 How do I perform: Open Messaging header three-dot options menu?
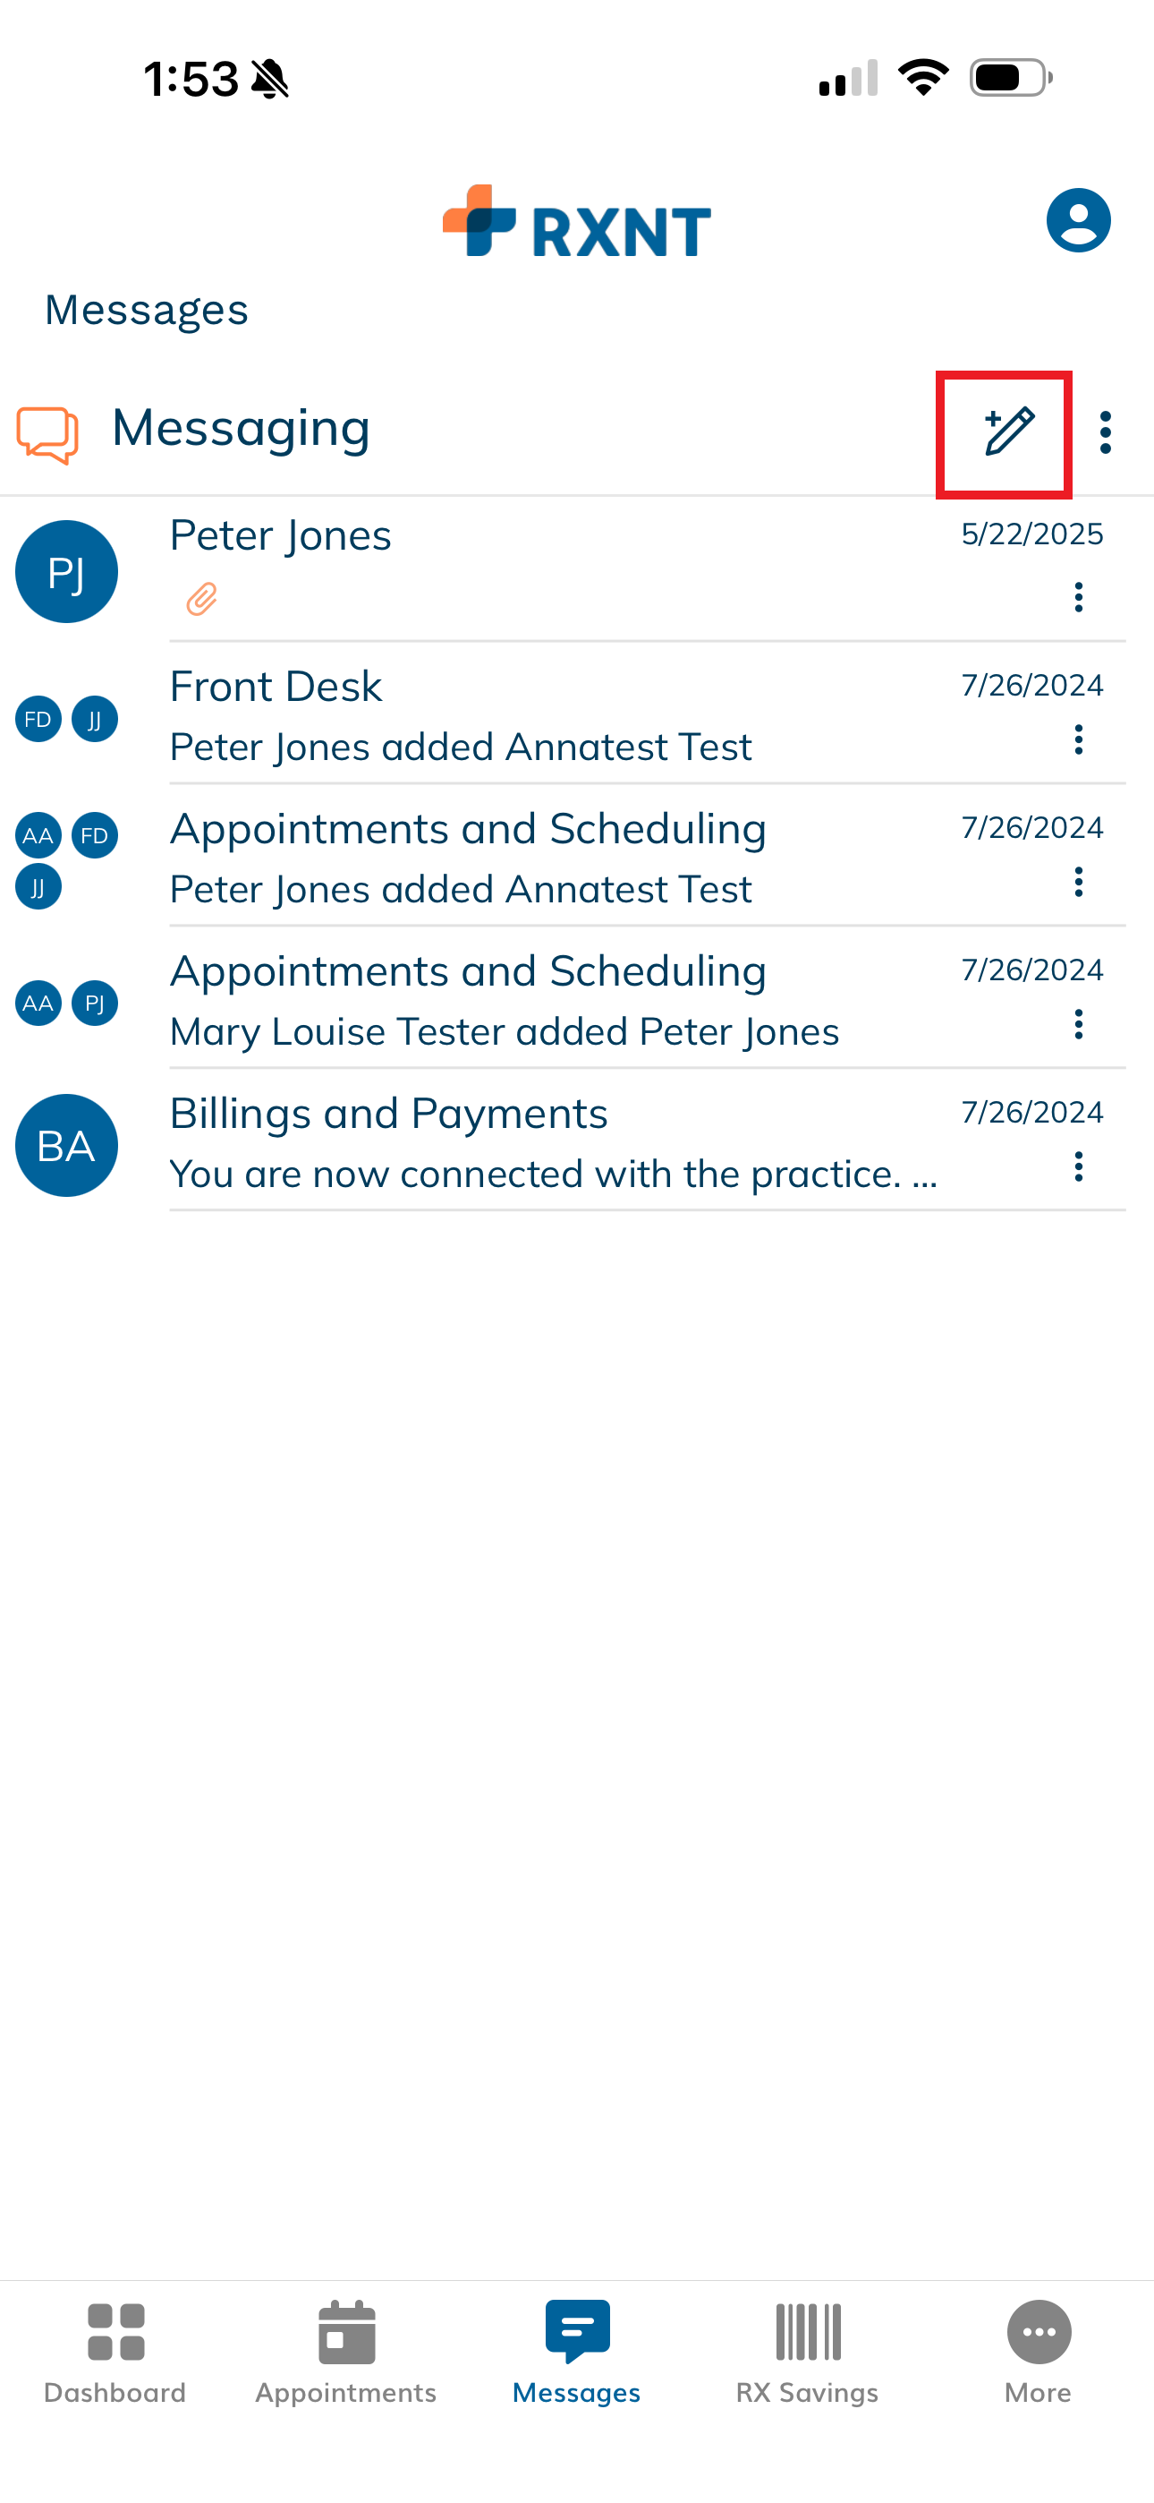[1106, 432]
